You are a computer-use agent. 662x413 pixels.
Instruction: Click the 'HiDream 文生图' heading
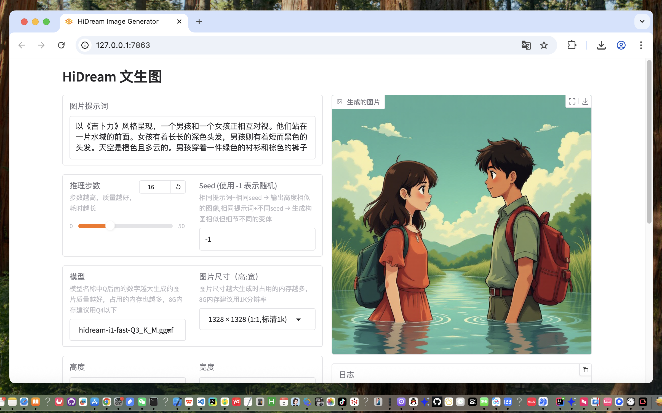[x=112, y=77]
